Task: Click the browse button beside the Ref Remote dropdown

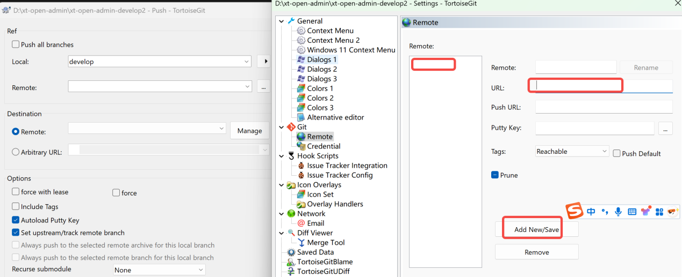Action: click(x=263, y=86)
